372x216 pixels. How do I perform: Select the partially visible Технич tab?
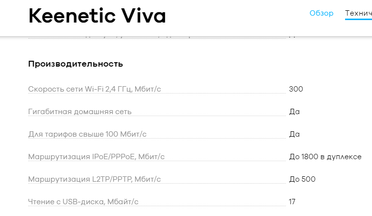coord(358,13)
